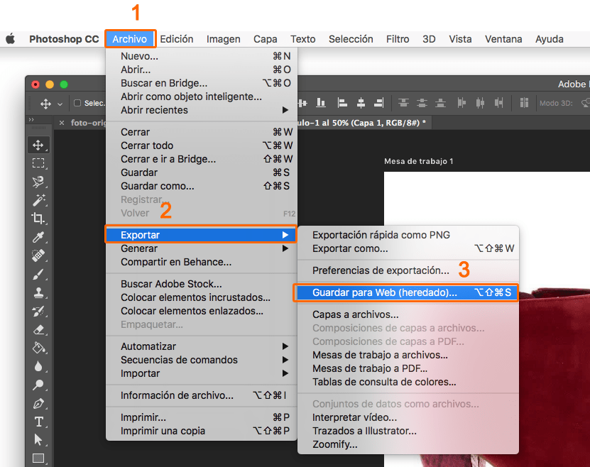Select the Horizontal Type tool
590x467 pixels.
(x=38, y=422)
